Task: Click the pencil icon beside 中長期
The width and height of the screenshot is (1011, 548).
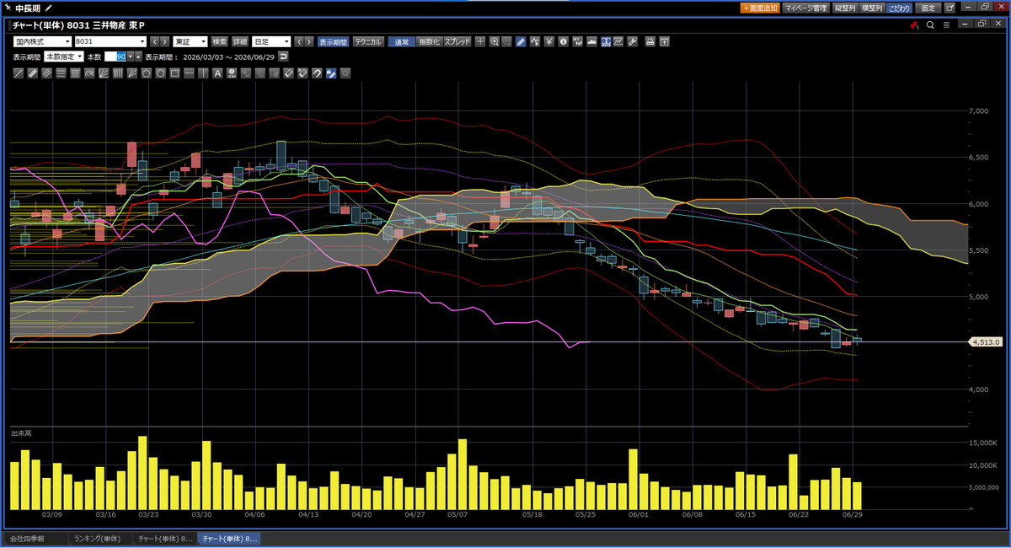Action: tap(48, 8)
